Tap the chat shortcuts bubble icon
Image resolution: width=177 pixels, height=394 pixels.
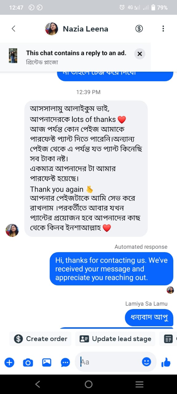(x=65, y=362)
